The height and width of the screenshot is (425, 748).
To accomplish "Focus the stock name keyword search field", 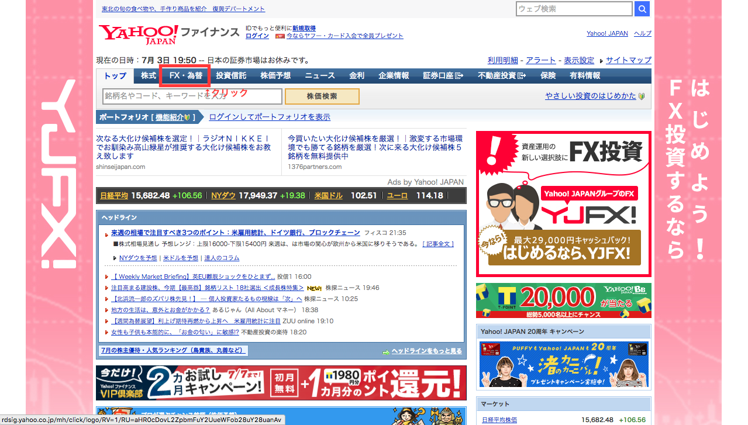I will (x=192, y=96).
